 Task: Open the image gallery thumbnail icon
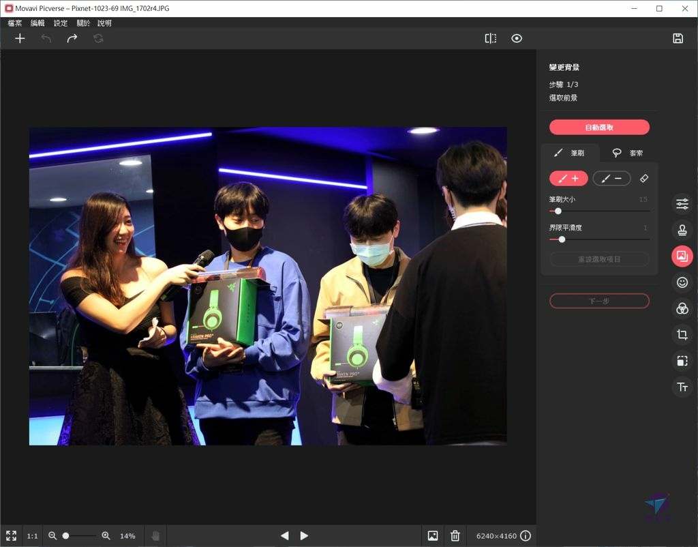(433, 536)
